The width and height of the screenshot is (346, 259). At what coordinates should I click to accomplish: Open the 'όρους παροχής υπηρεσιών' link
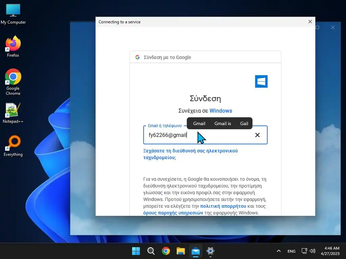[173, 213]
